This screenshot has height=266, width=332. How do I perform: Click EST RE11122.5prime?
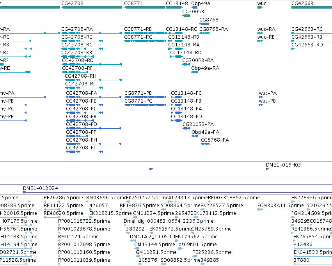63,206
